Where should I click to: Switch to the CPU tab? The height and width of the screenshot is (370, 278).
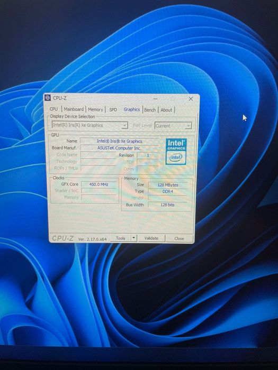coord(53,109)
